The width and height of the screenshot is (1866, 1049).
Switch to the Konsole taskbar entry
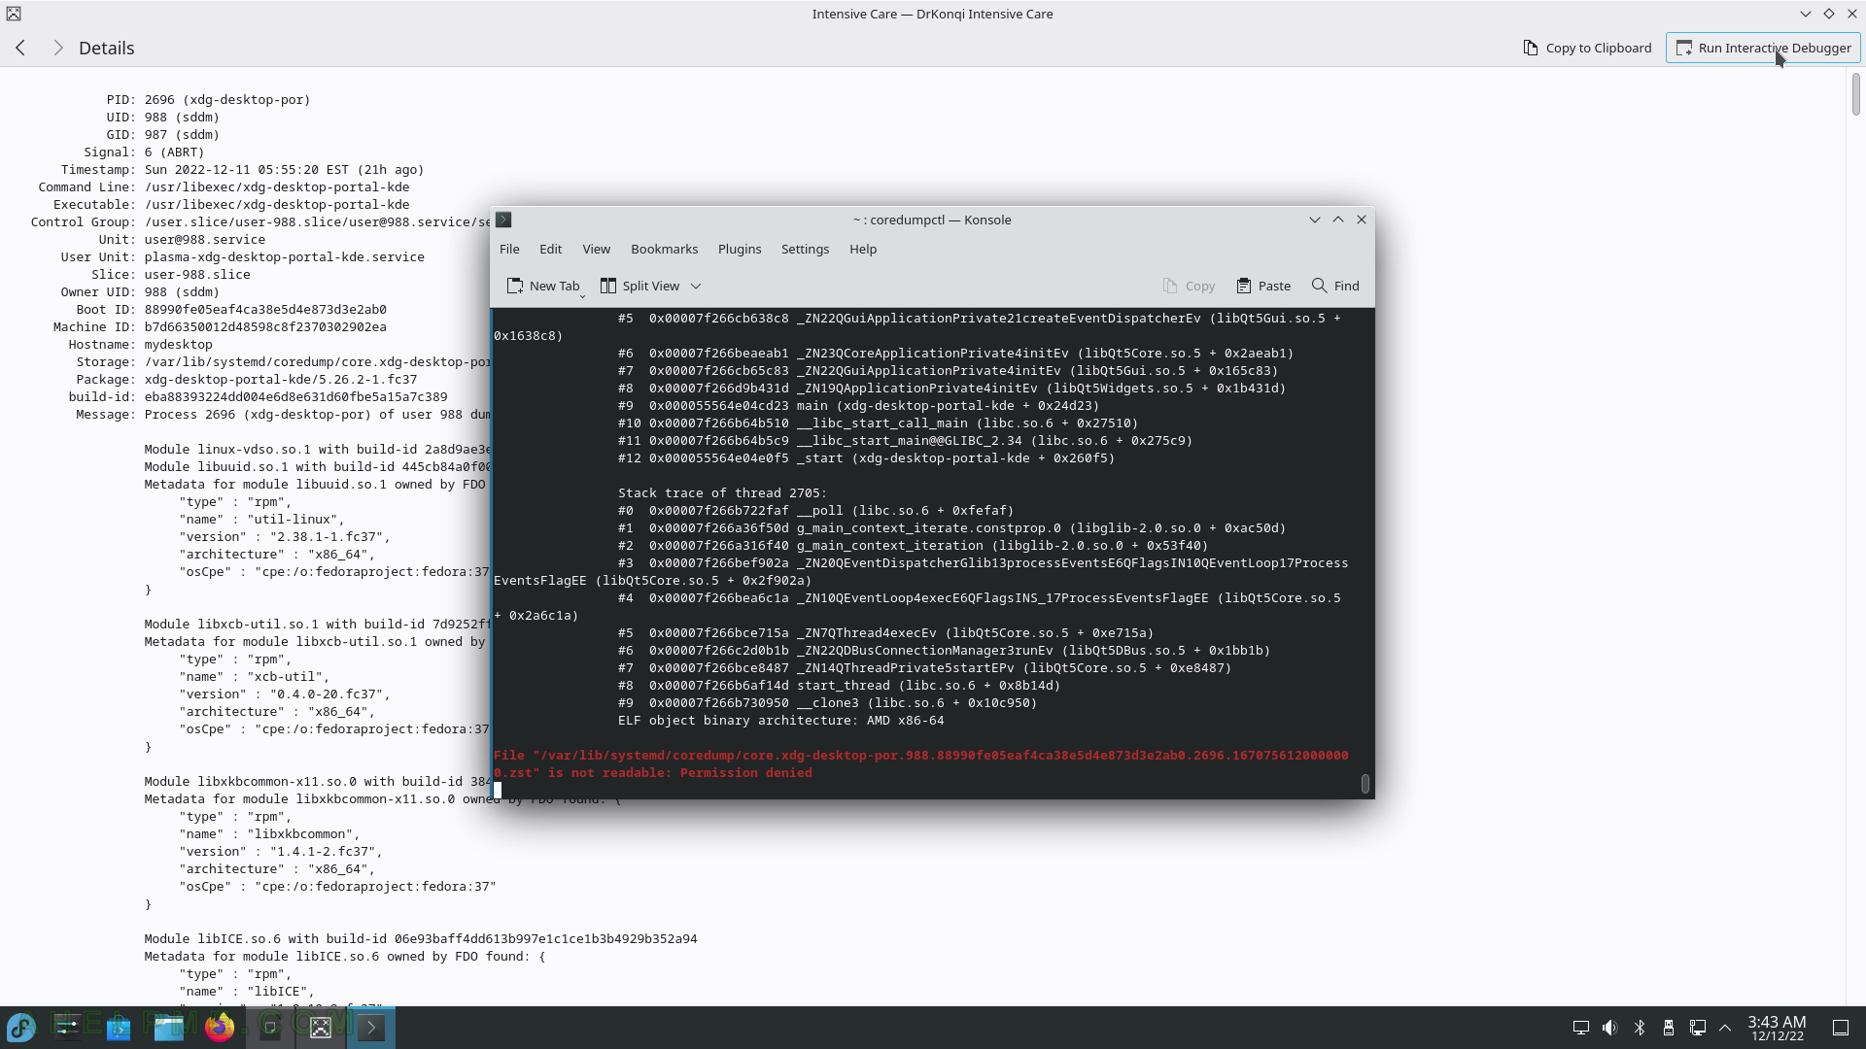pos(371,1028)
